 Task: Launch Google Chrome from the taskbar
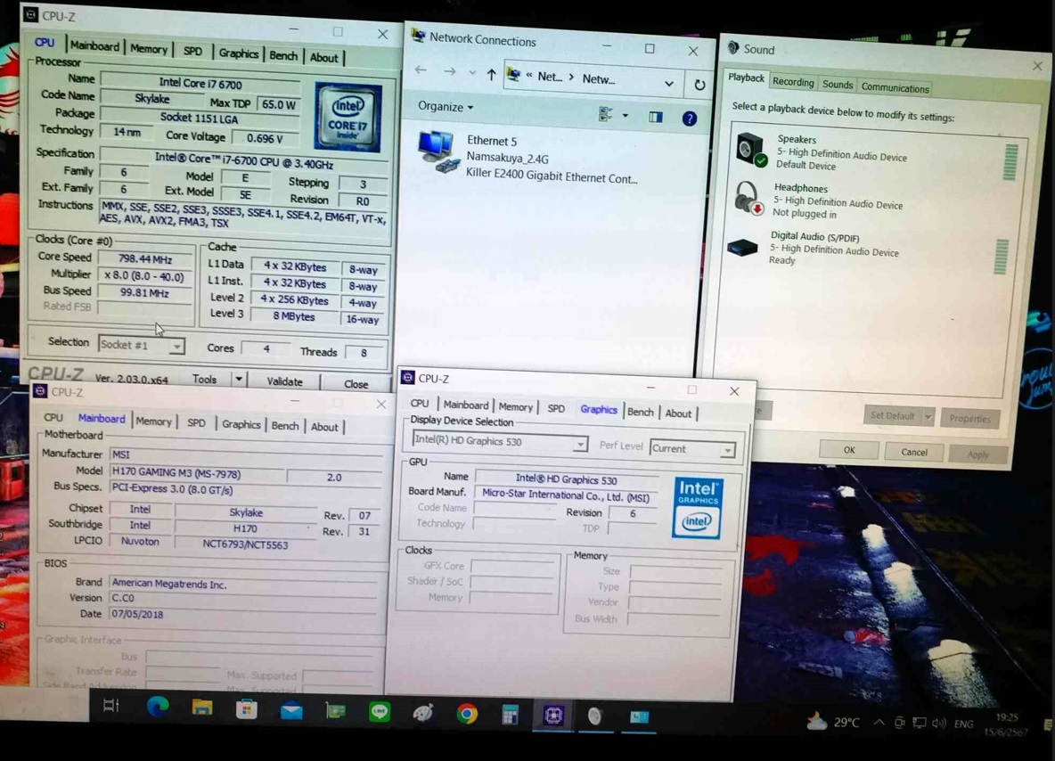pyautogui.click(x=466, y=713)
